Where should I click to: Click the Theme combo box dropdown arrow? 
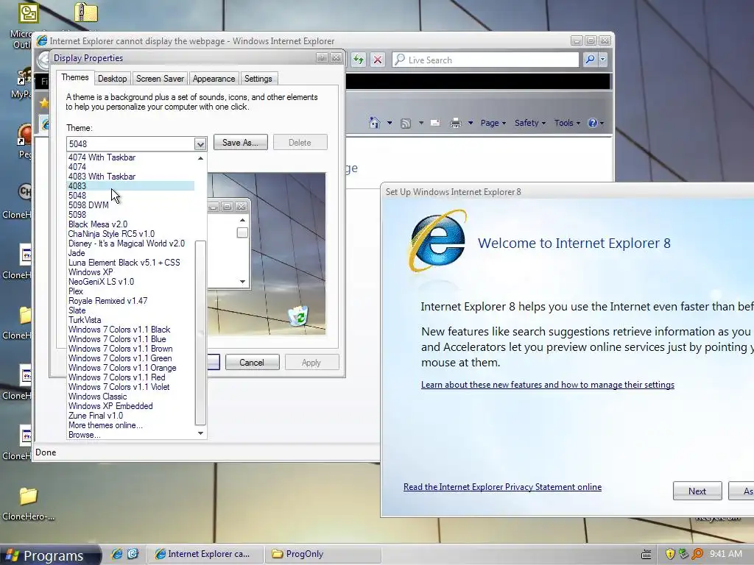click(200, 143)
